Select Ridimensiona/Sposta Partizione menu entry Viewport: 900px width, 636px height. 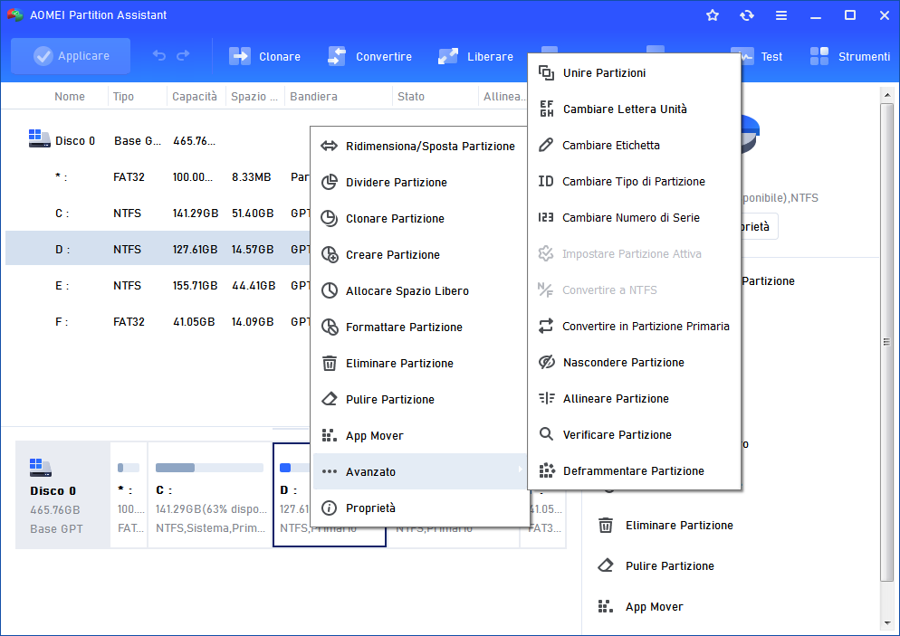coord(419,147)
